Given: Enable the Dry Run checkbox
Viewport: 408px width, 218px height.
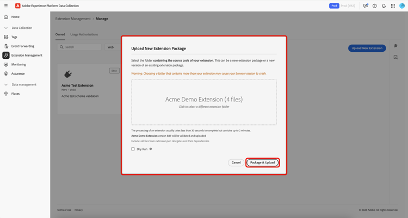Looking at the screenshot, I should click(x=133, y=149).
